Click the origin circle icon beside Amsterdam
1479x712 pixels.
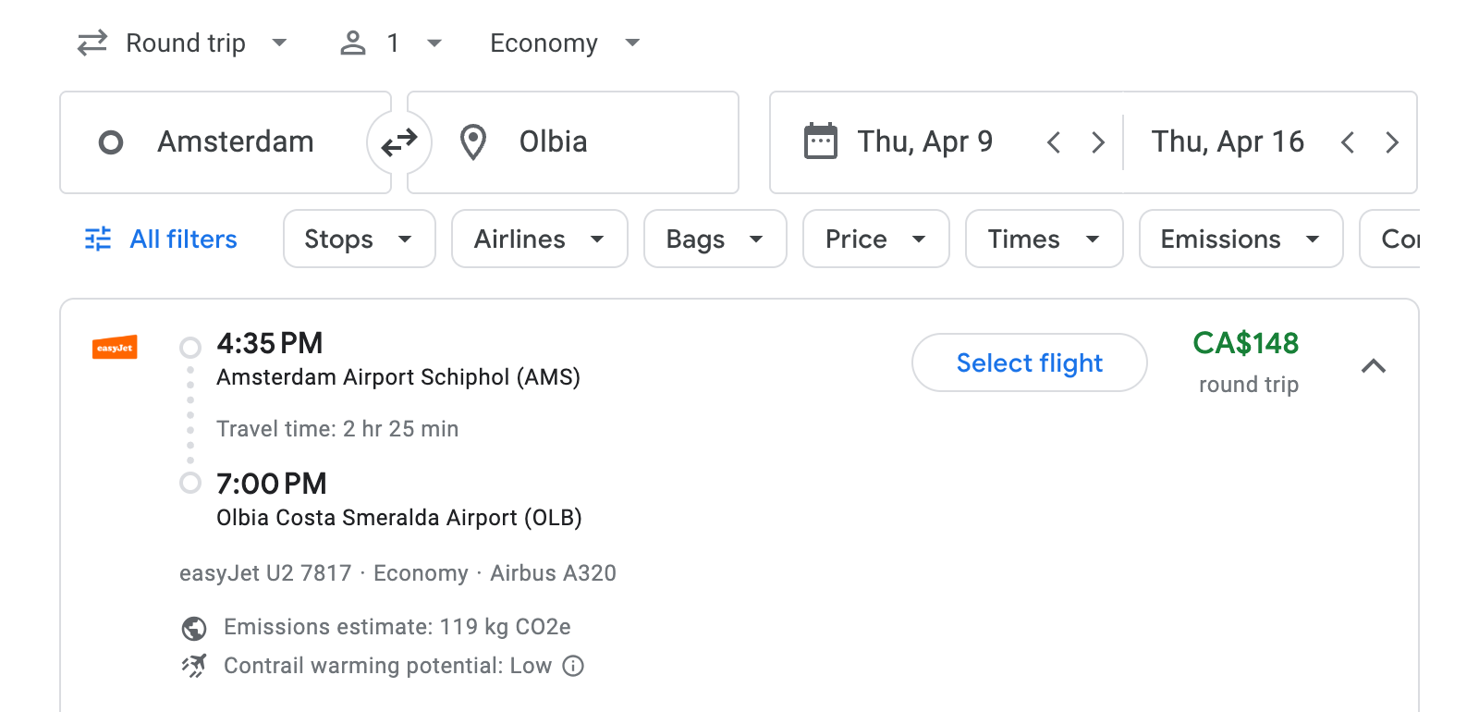click(111, 141)
